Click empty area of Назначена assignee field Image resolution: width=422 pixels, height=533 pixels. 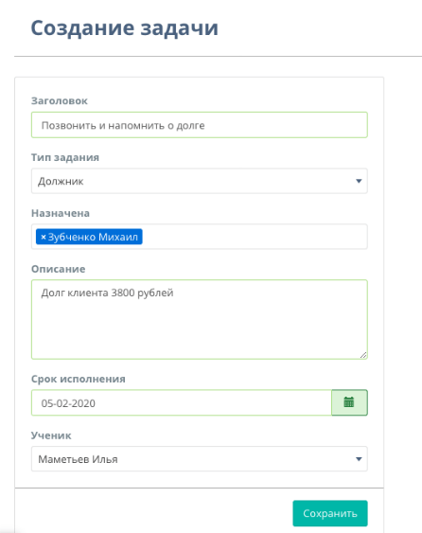pos(255,237)
